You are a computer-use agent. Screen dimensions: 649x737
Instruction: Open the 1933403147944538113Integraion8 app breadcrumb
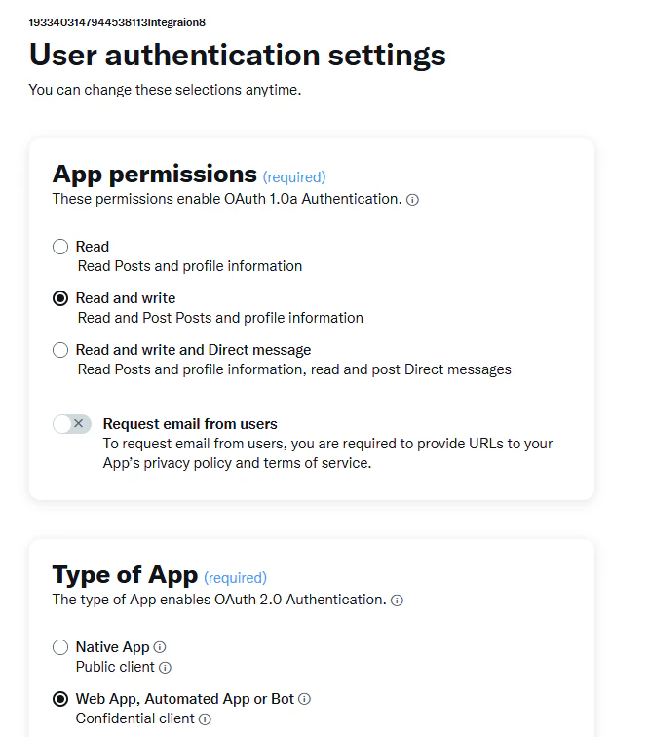point(117,22)
